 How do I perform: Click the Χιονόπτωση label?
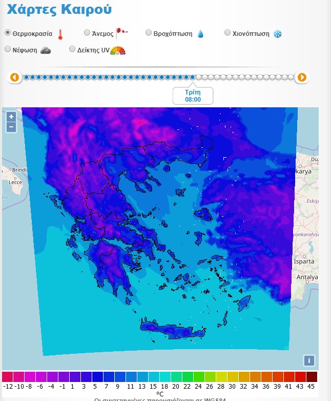click(x=251, y=34)
